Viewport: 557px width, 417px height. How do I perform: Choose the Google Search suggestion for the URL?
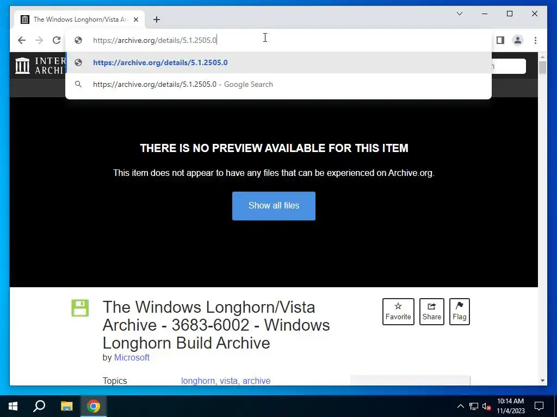click(278, 84)
